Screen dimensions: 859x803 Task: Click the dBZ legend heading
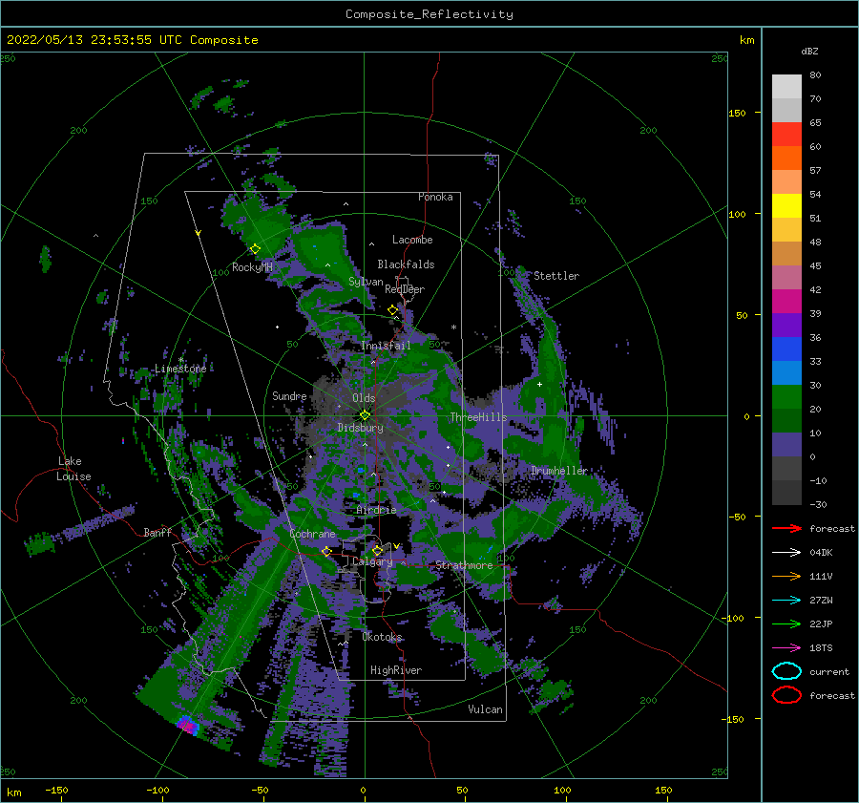809,51
